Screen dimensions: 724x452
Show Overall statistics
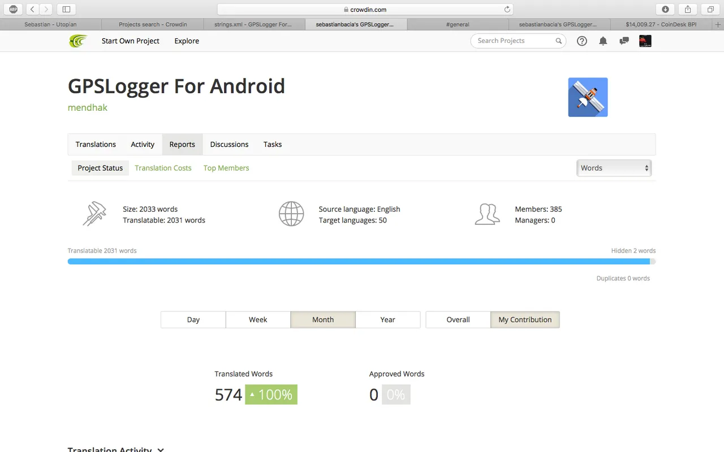coord(458,320)
